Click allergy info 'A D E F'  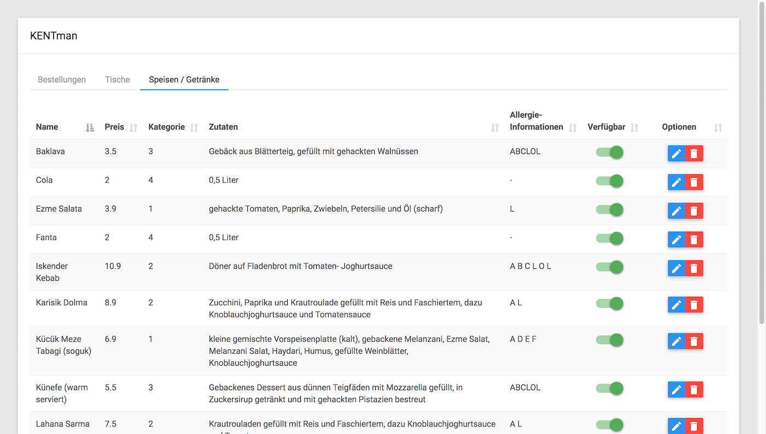[x=523, y=339]
